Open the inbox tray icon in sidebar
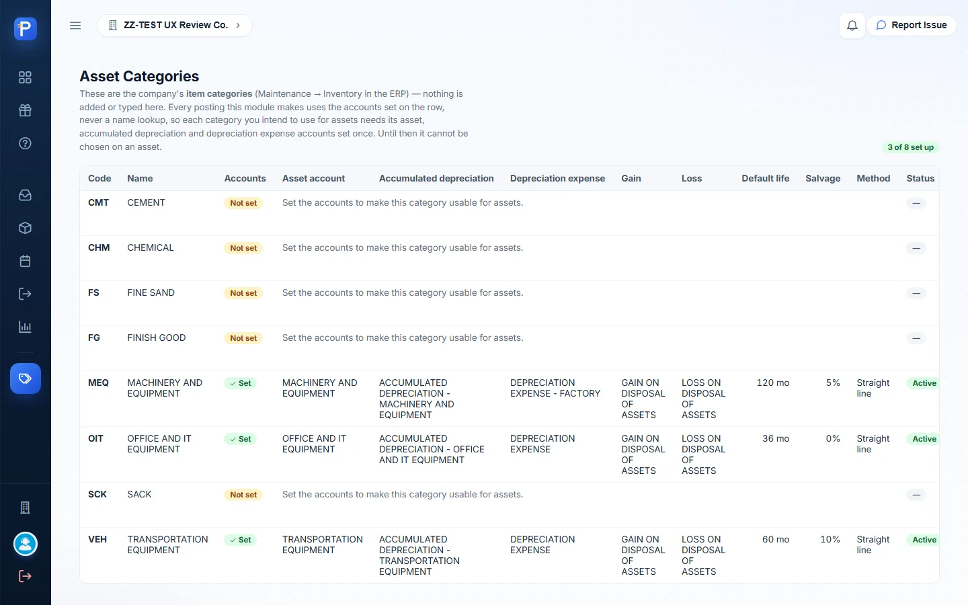 coord(25,195)
